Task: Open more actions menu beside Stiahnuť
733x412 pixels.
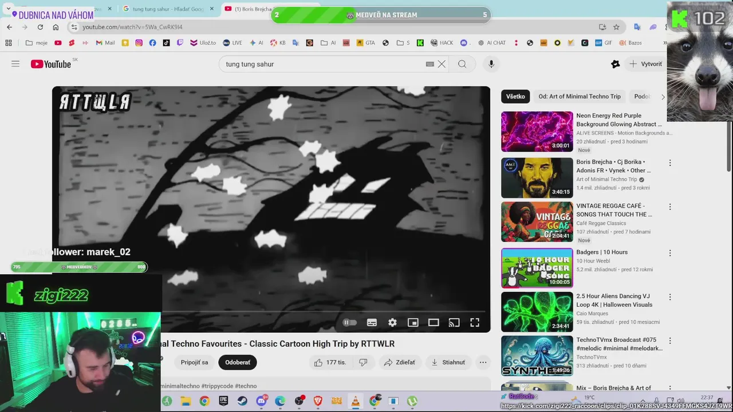Action: pyautogui.click(x=483, y=362)
